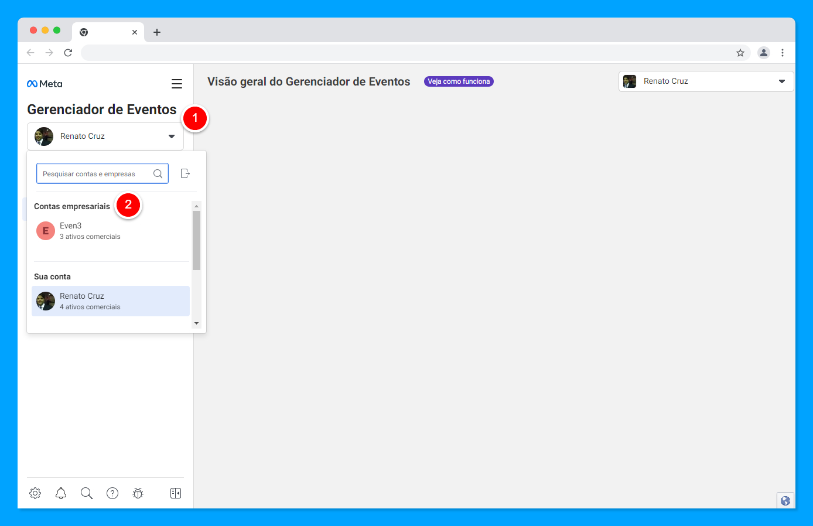Open a new browser tab with plus
813x526 pixels.
(157, 32)
